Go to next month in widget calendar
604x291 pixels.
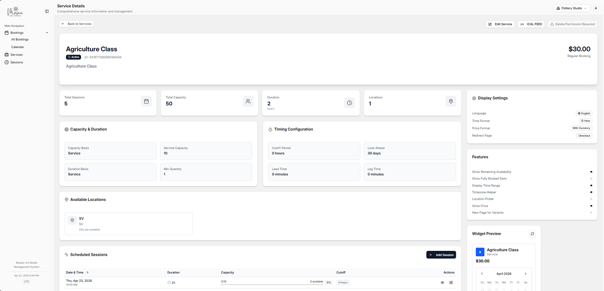click(525, 274)
